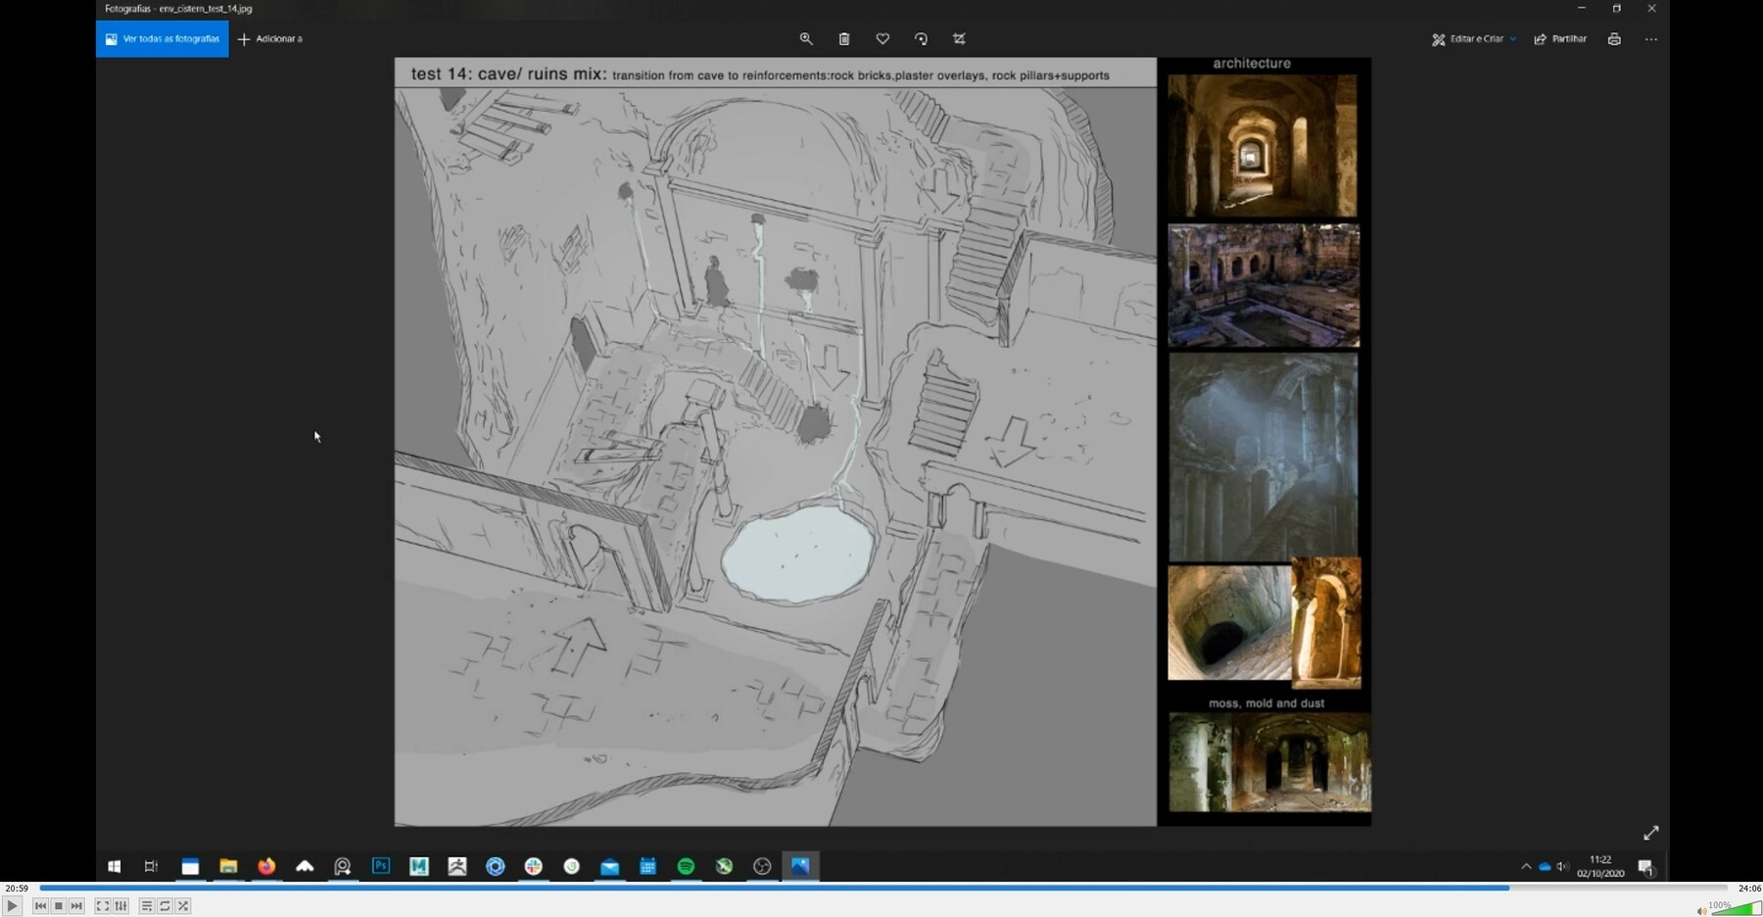
Task: Toggle shuffle/random playback in VLC
Action: [183, 906]
